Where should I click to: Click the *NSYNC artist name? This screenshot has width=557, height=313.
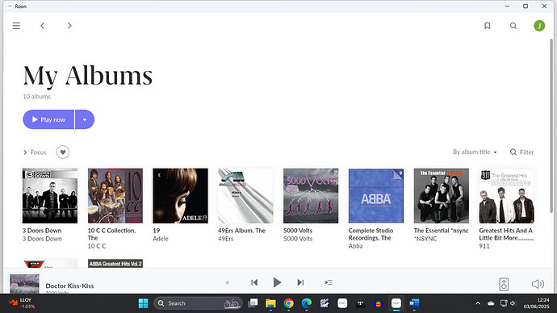(425, 239)
